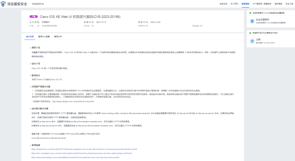Screen dimensions: 295x161
Task: Open the 热门资讯 navigation tab
Action: 234,4
